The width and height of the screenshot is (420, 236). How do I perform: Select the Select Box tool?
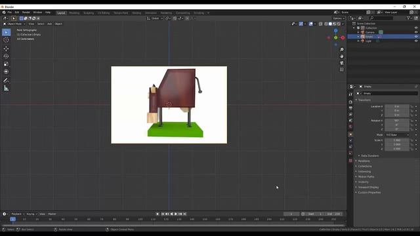coord(6,32)
